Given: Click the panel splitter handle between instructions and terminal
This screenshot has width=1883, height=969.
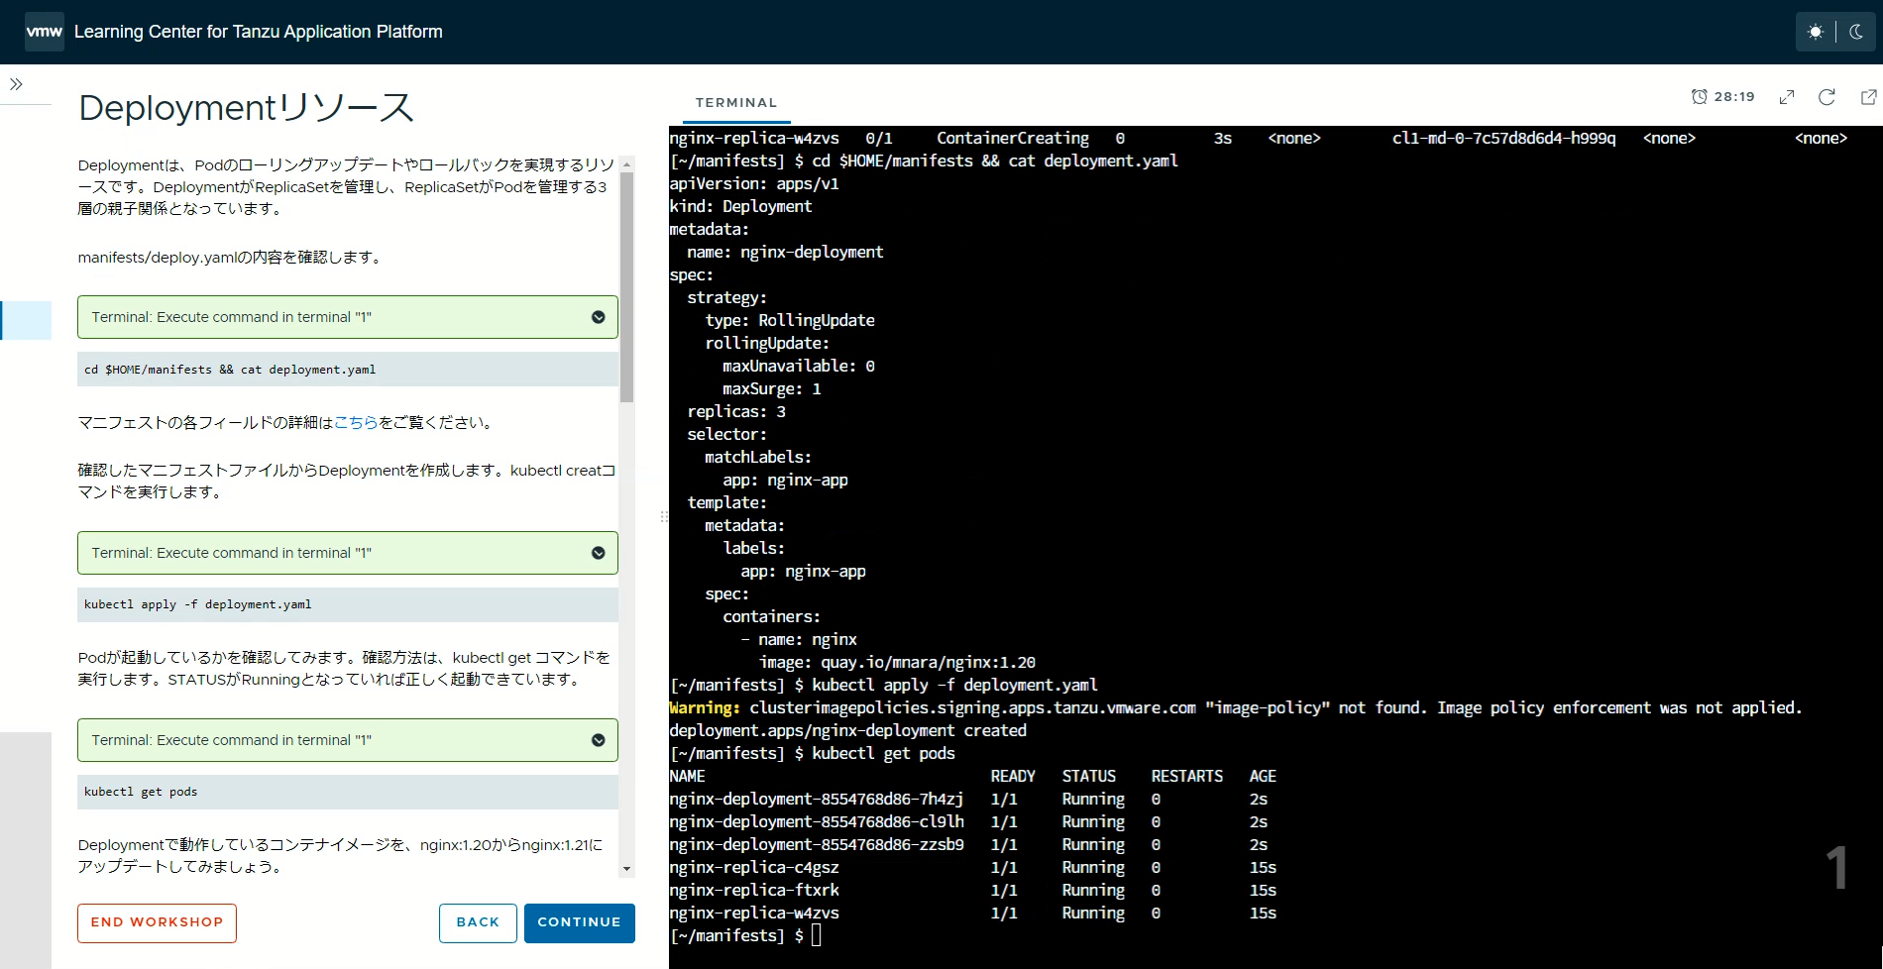Looking at the screenshot, I should click(x=663, y=516).
